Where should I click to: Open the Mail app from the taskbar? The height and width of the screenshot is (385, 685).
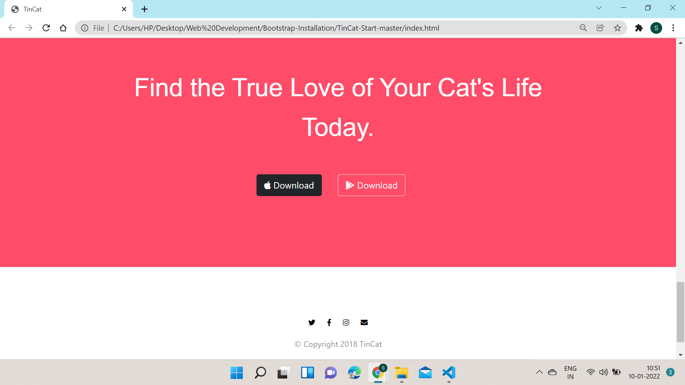(x=425, y=373)
